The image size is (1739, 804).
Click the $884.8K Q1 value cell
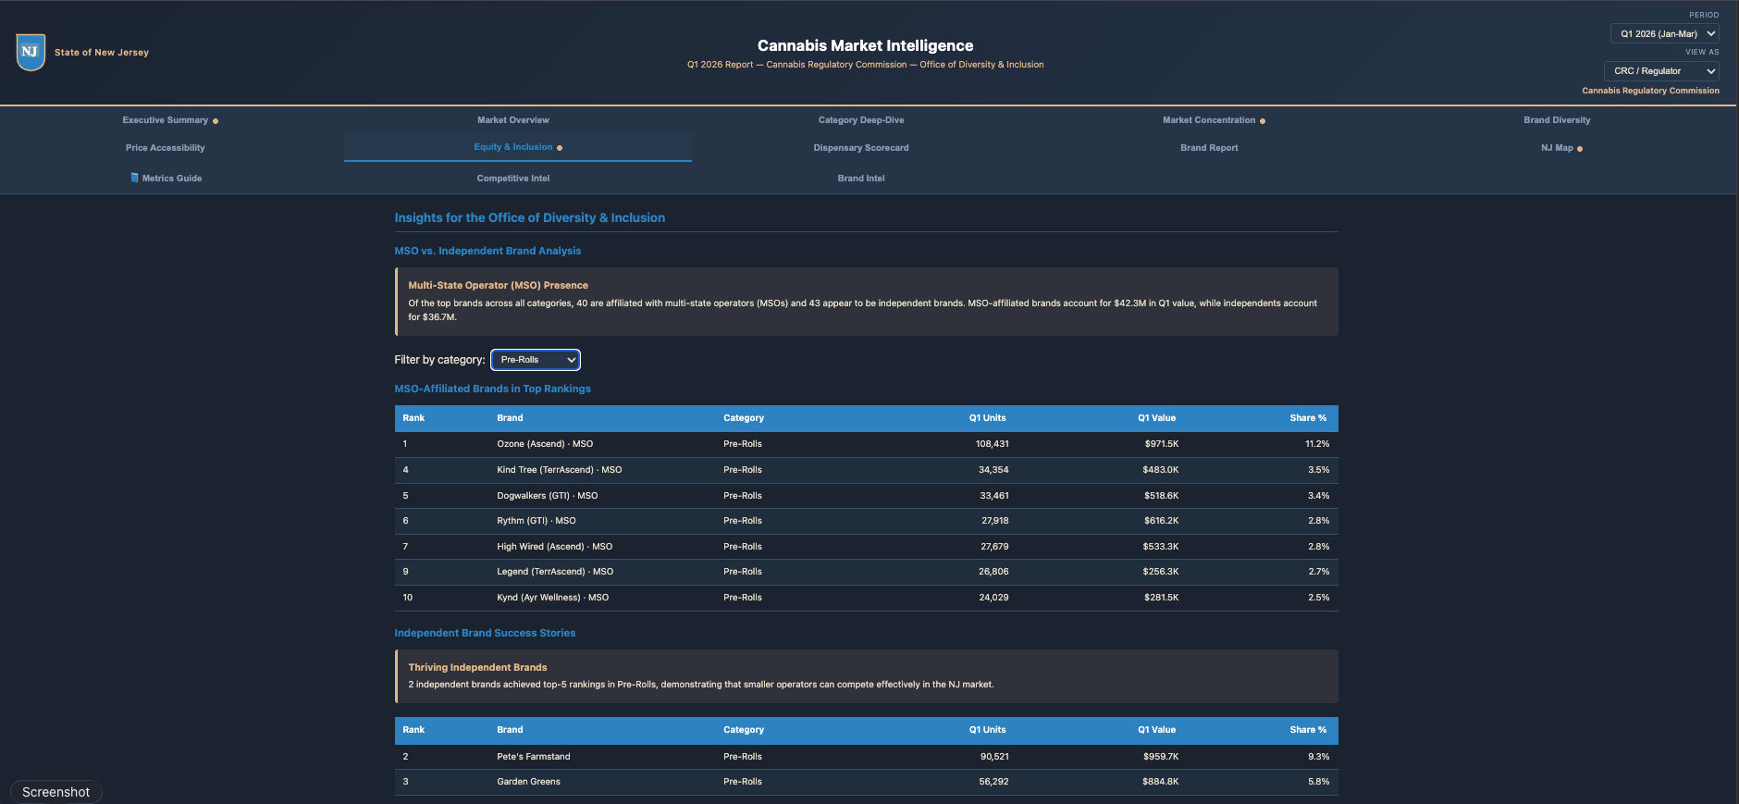tap(1161, 782)
